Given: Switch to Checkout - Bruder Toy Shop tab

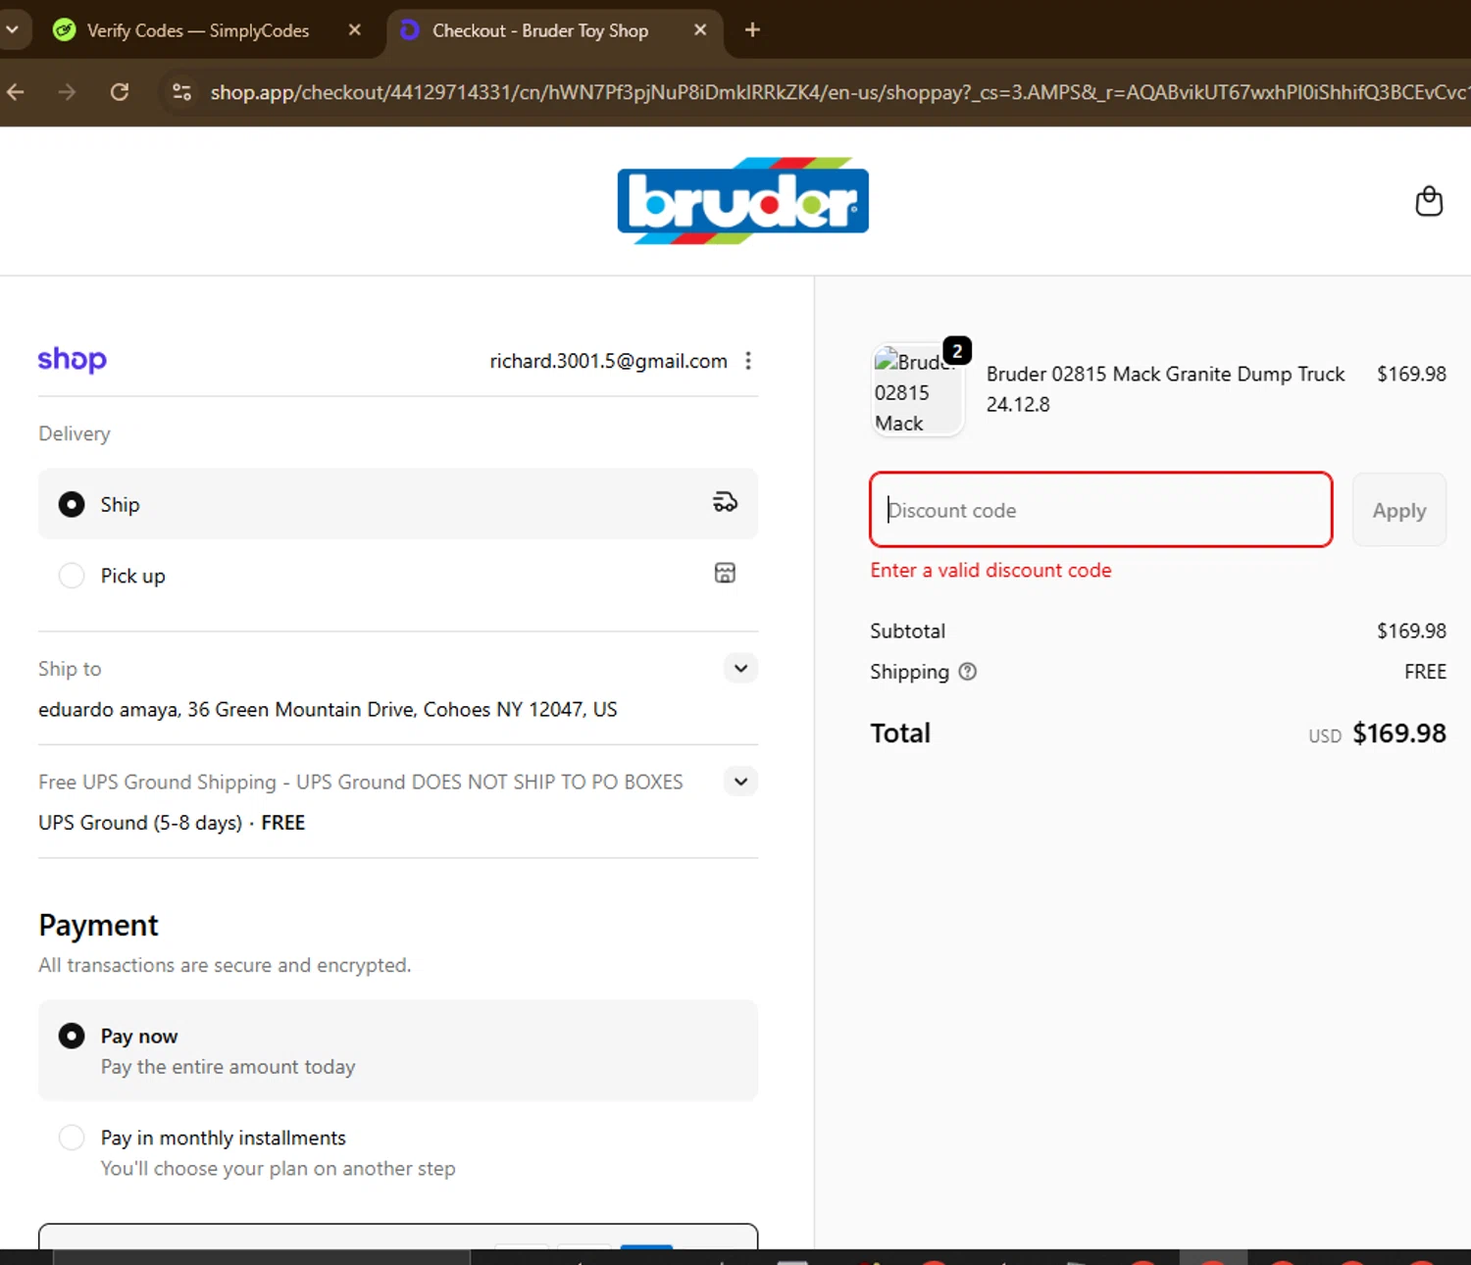Looking at the screenshot, I should 539,30.
